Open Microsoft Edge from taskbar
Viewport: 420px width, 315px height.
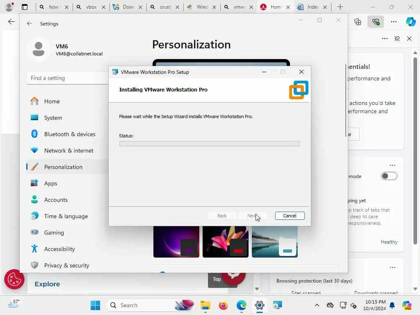(x=241, y=305)
